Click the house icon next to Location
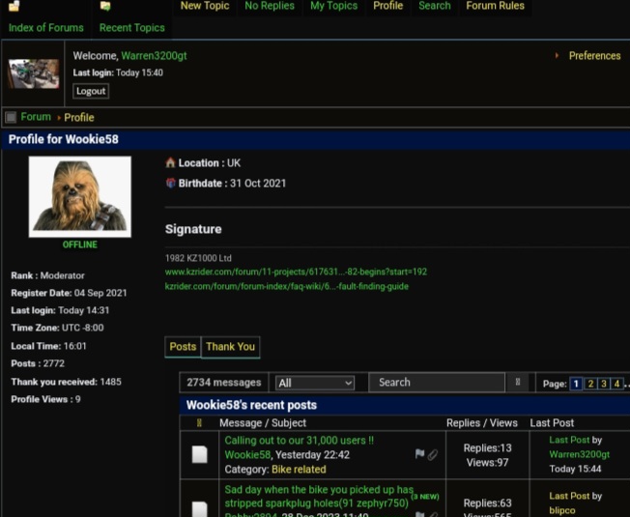 [171, 163]
